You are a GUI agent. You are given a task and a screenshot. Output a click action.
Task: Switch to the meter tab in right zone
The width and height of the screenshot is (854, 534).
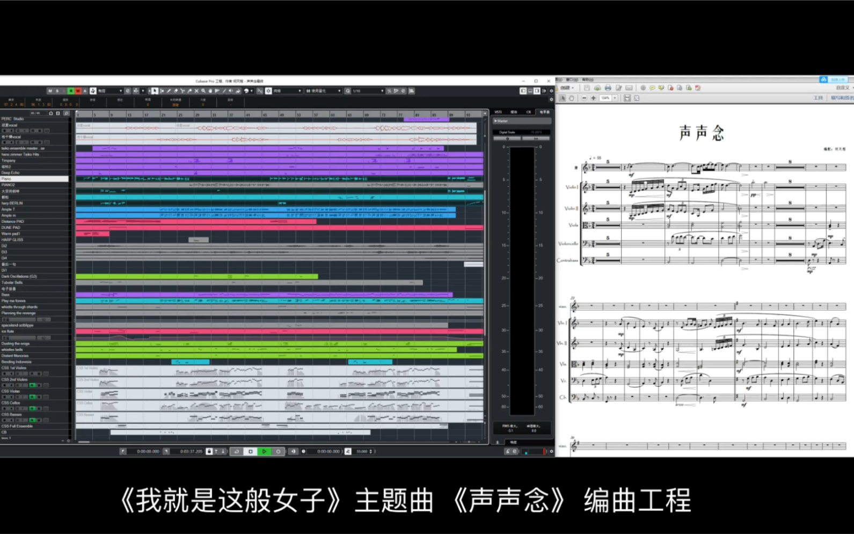pyautogui.click(x=544, y=112)
